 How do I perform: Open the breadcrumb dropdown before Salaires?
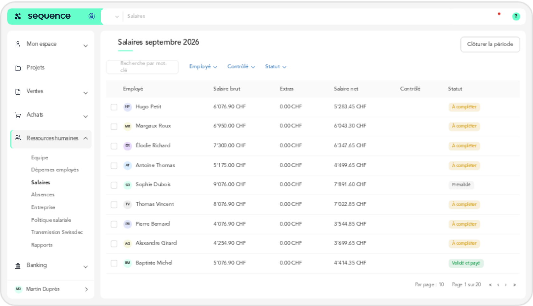117,17
